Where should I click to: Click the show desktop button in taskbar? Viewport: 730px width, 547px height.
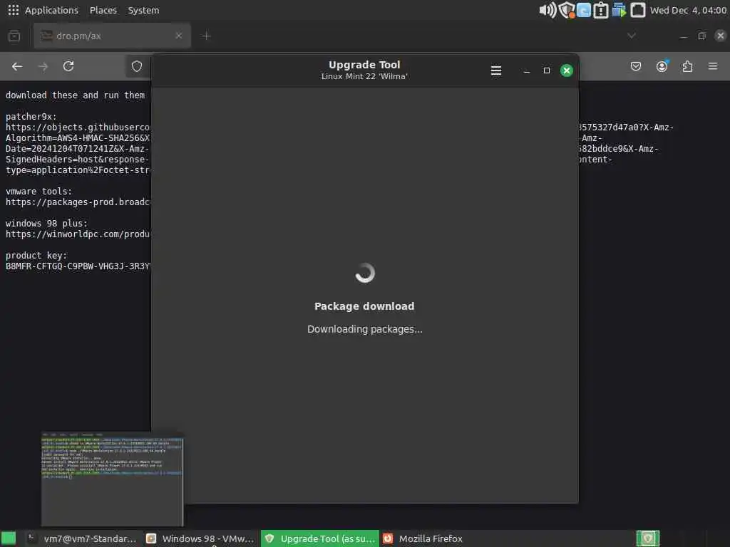pyautogui.click(x=9, y=538)
